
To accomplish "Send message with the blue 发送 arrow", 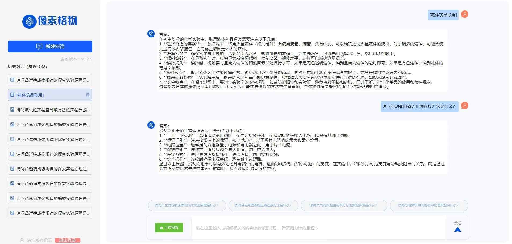I will click(457, 230).
